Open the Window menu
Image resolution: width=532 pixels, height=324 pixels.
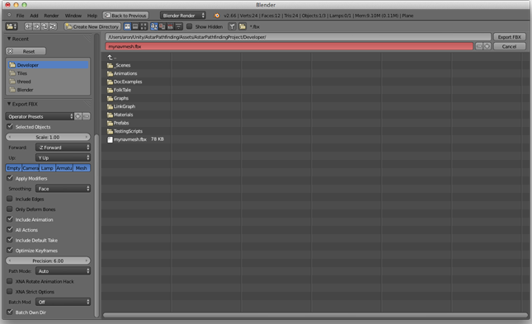point(73,16)
